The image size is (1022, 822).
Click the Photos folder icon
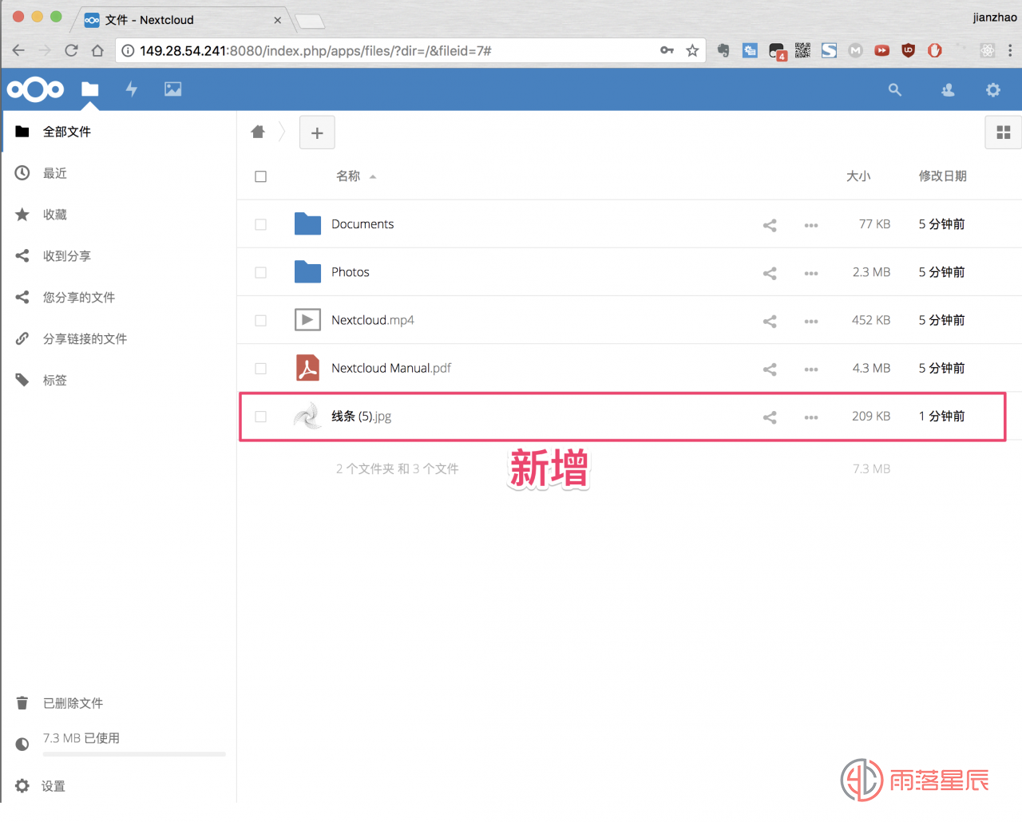click(307, 272)
